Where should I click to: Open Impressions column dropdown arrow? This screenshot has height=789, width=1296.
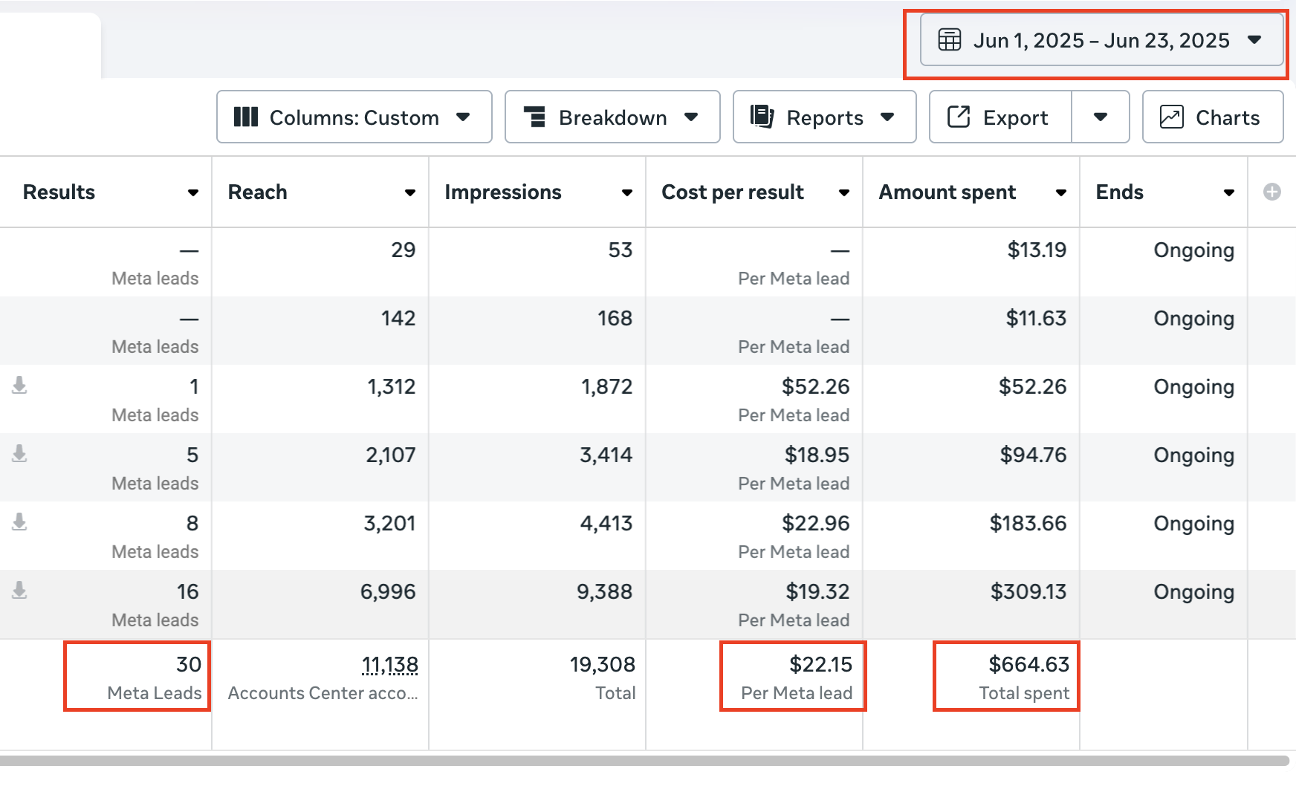627,192
